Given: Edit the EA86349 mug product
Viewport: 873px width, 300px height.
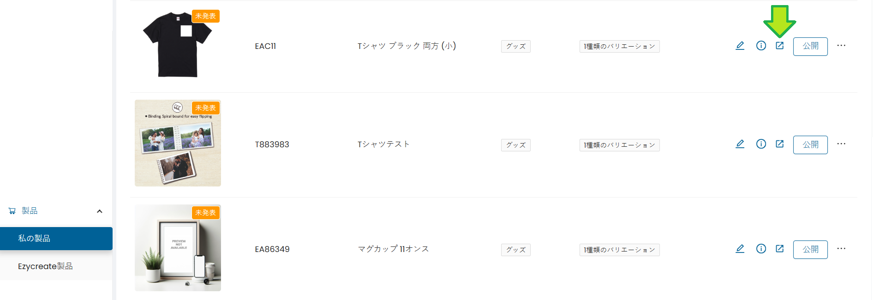Looking at the screenshot, I should click(740, 249).
